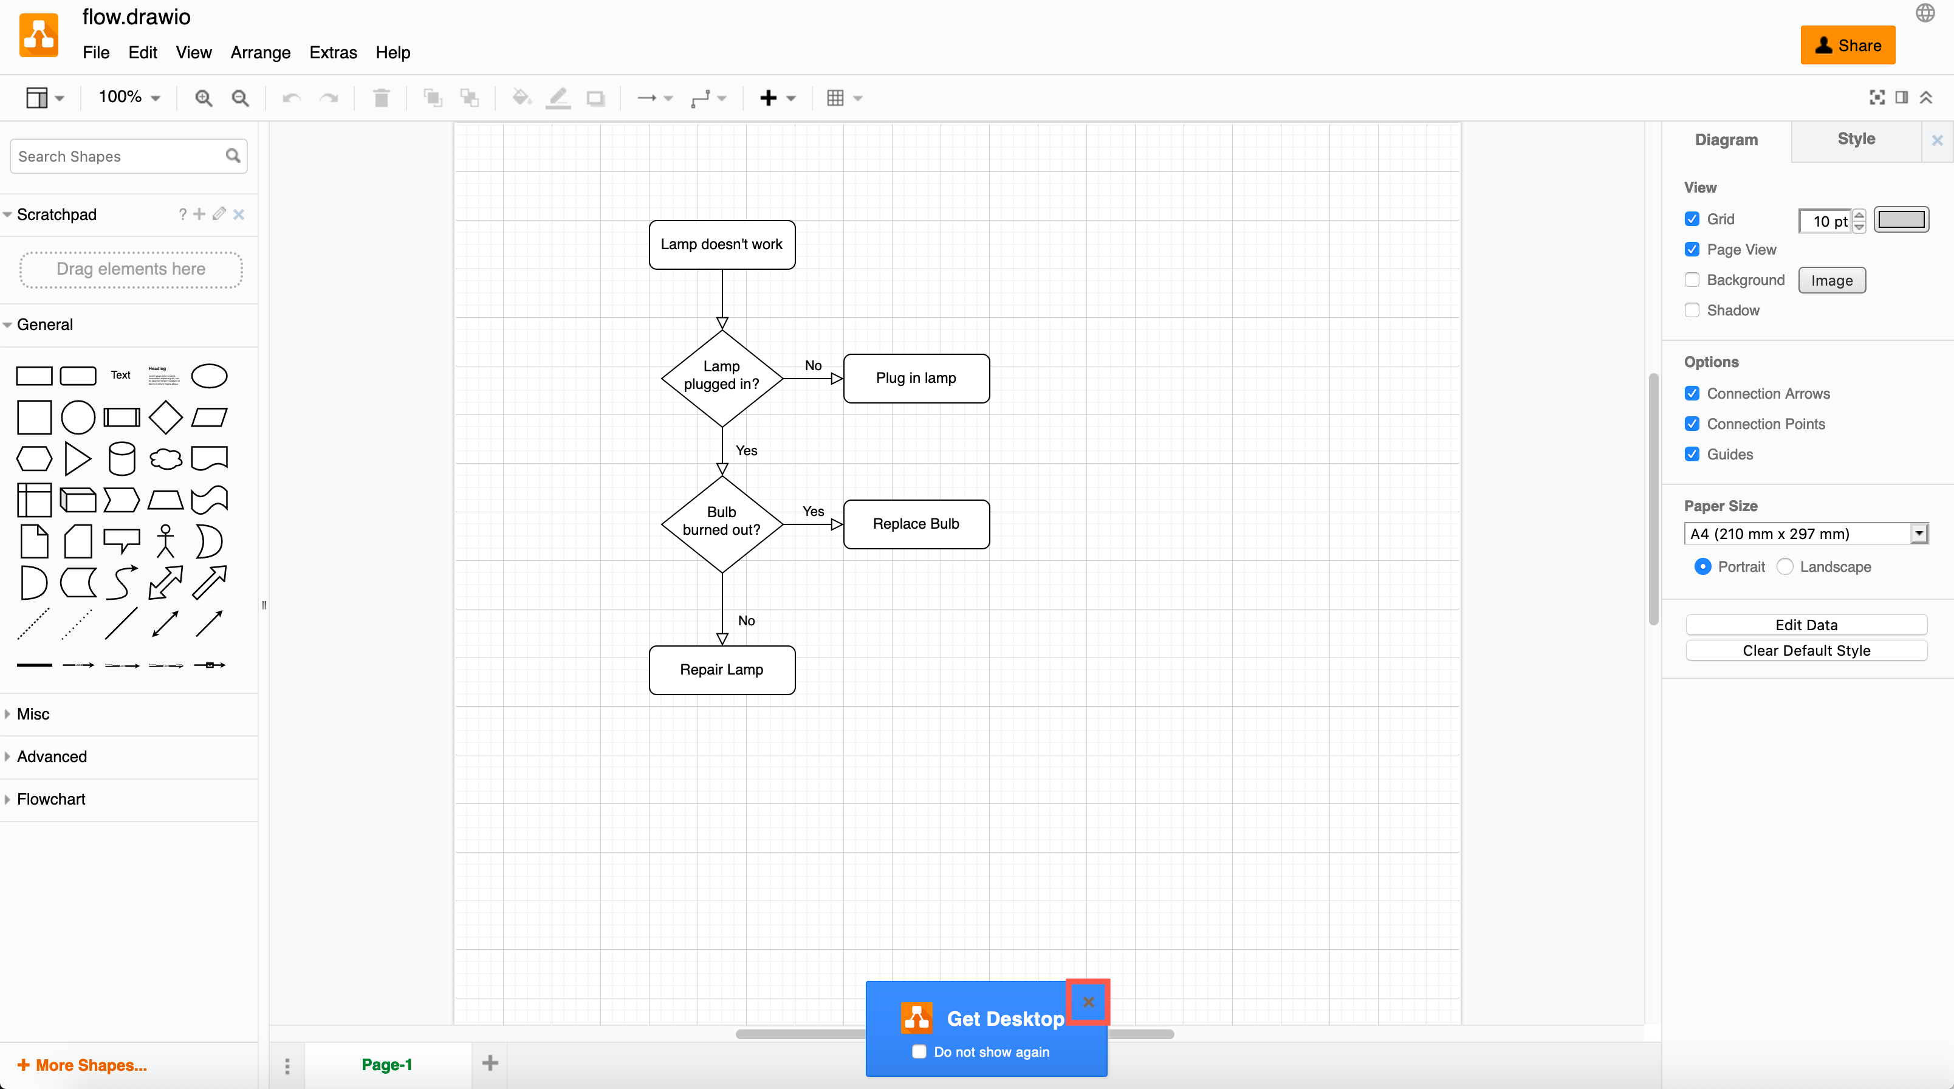Select Portrait radio button for orientation

pyautogui.click(x=1696, y=566)
